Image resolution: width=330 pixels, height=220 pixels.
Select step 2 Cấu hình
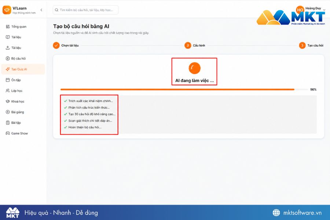(x=195, y=45)
